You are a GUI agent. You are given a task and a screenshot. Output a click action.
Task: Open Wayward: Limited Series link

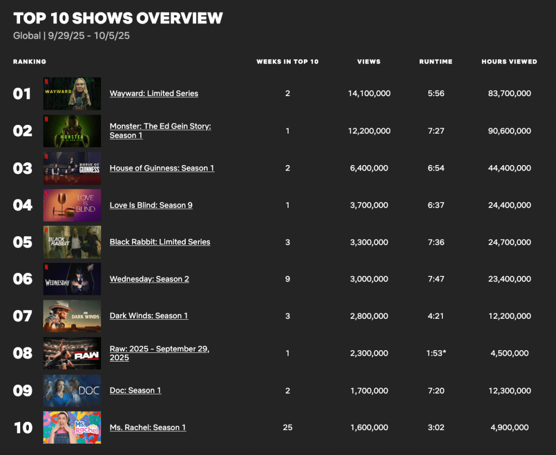pyautogui.click(x=154, y=93)
